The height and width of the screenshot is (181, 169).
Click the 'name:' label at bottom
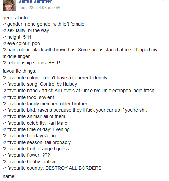pos(9,176)
